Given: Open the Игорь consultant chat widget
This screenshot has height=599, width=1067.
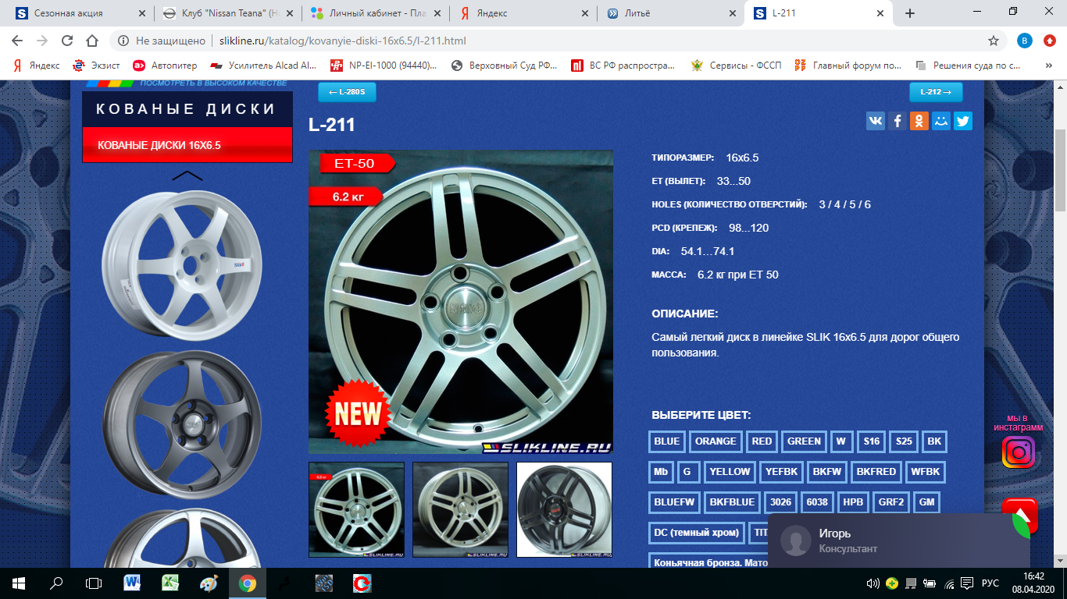Looking at the screenshot, I should tap(899, 541).
